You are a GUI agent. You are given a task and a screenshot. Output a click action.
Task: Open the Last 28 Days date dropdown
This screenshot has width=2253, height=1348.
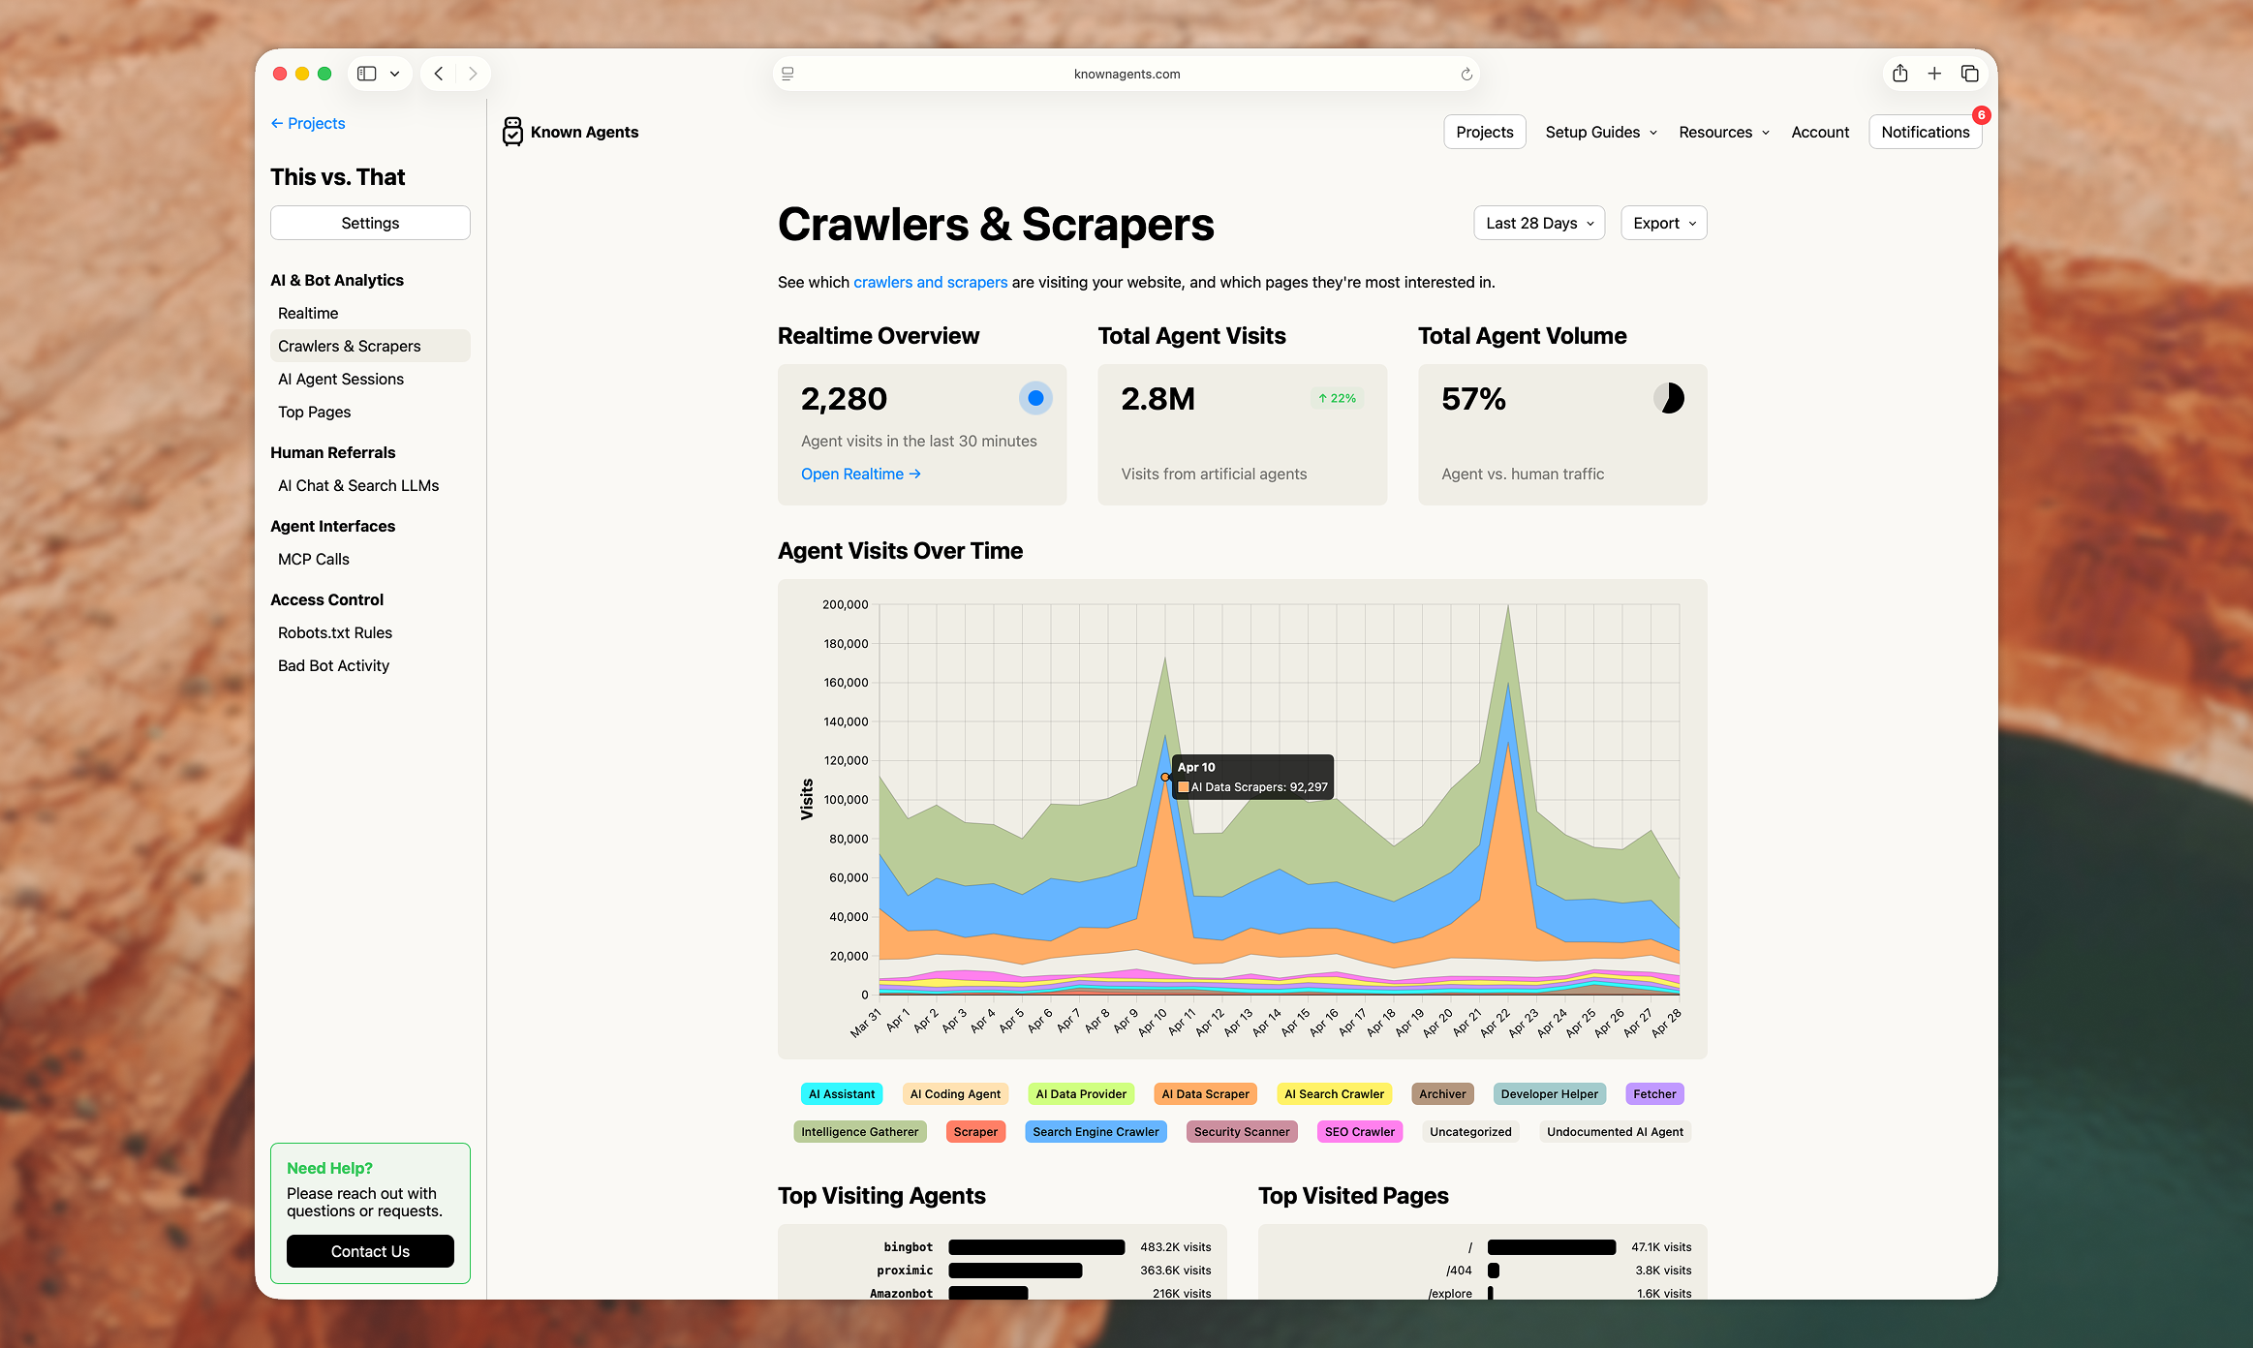click(1539, 223)
